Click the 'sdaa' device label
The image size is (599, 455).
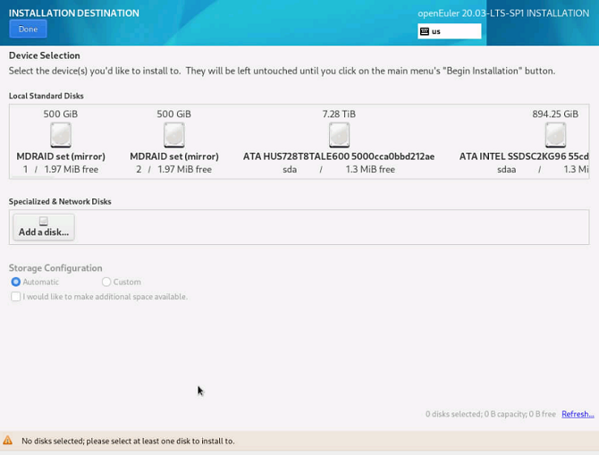click(506, 169)
